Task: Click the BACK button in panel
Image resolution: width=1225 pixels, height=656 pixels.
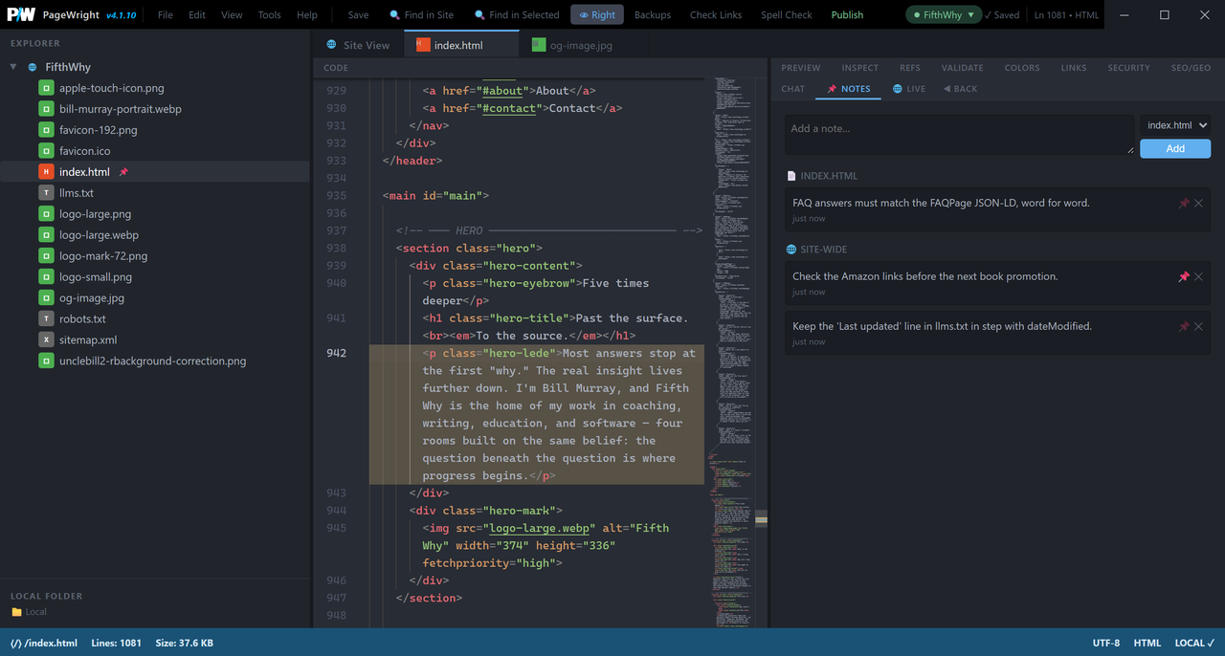Action: pos(960,89)
